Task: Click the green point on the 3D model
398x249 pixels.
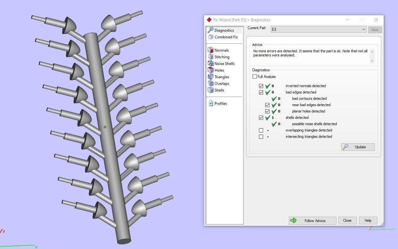Action: tap(105, 127)
